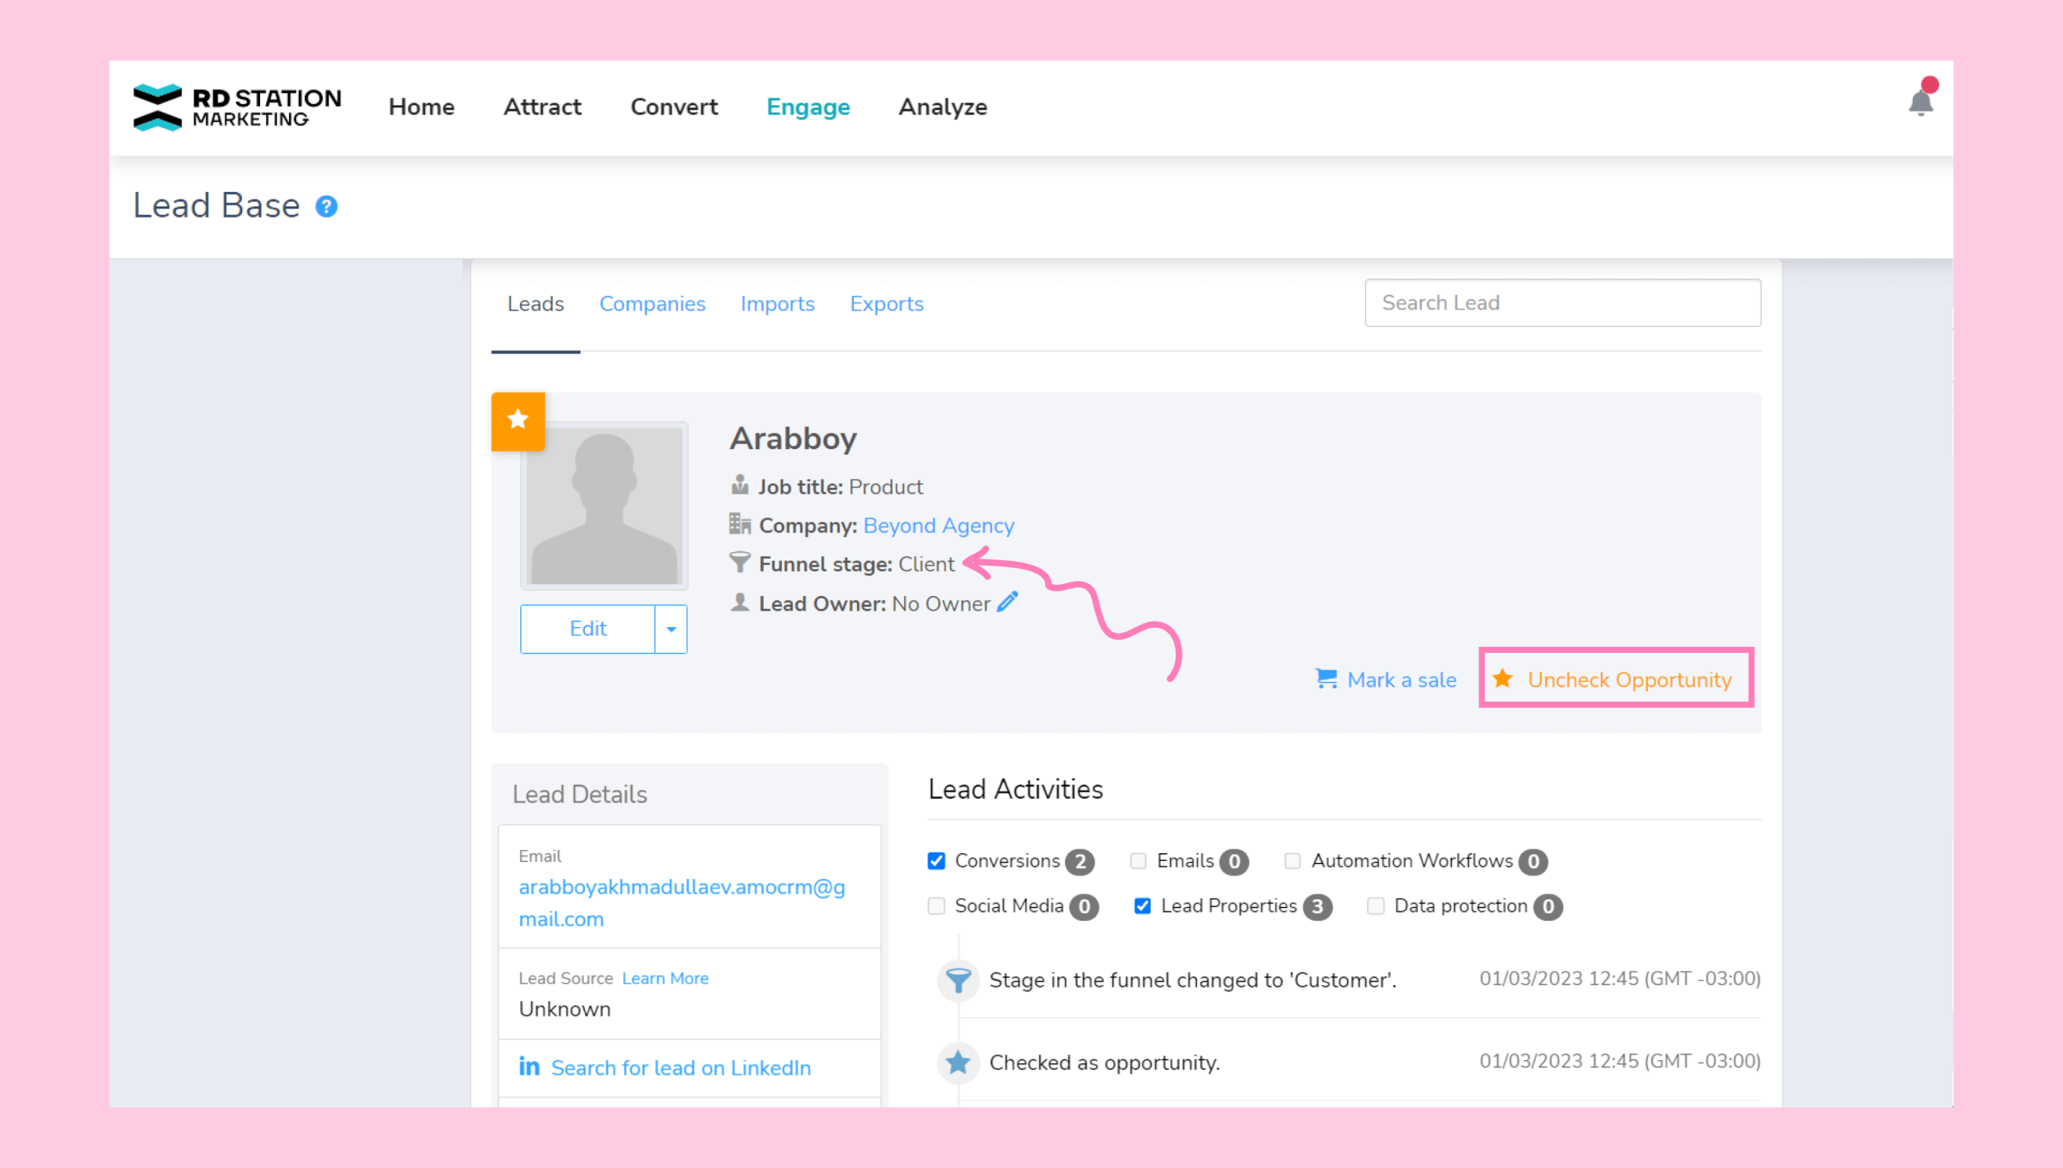Open the Engage navigation menu

tap(808, 107)
